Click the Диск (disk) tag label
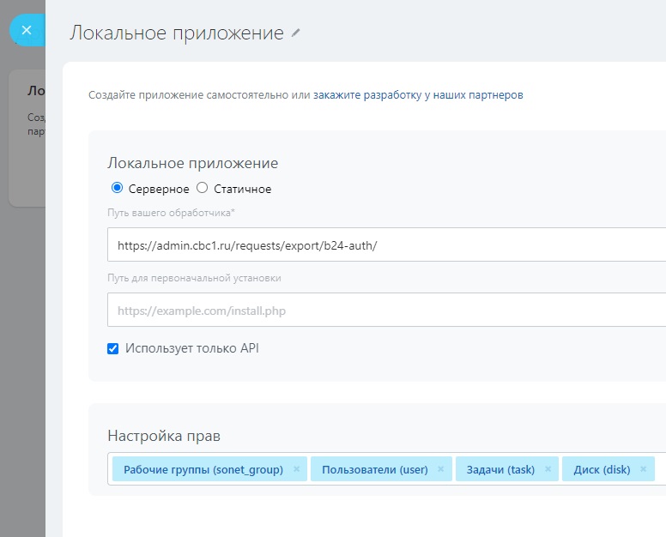This screenshot has width=666, height=537. (x=602, y=469)
